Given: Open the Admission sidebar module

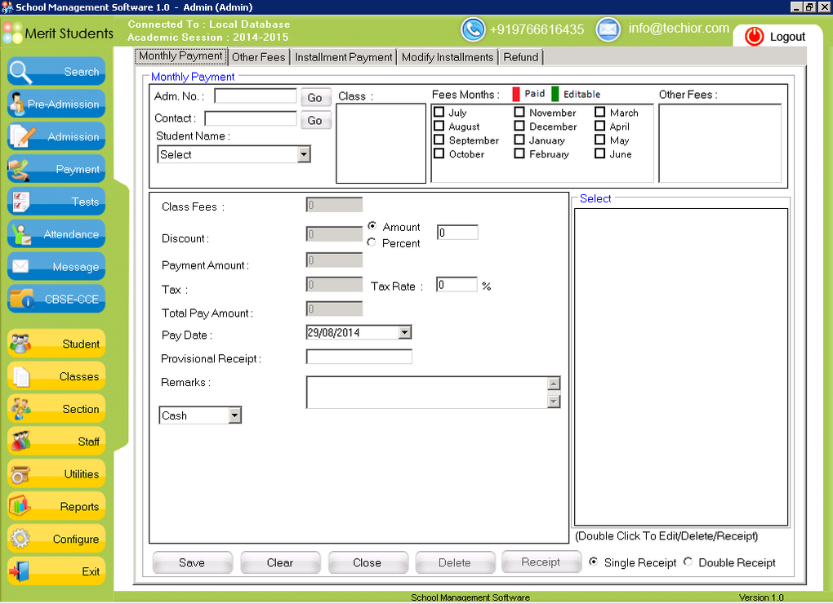Looking at the screenshot, I should tap(56, 136).
